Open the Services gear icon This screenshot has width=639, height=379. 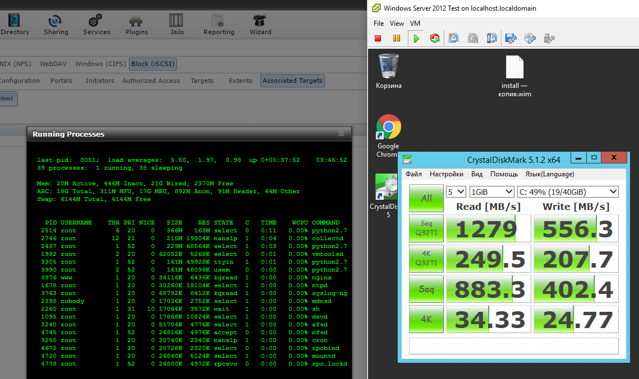pos(96,25)
